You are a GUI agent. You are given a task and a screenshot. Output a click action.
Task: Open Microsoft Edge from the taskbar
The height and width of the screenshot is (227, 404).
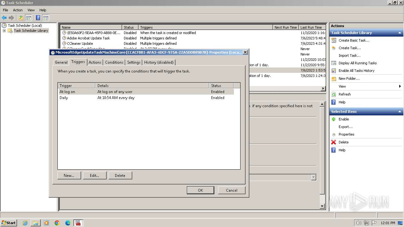[68, 223]
